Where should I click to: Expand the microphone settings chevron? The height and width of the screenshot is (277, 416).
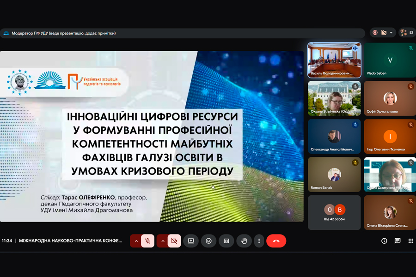tap(136, 241)
